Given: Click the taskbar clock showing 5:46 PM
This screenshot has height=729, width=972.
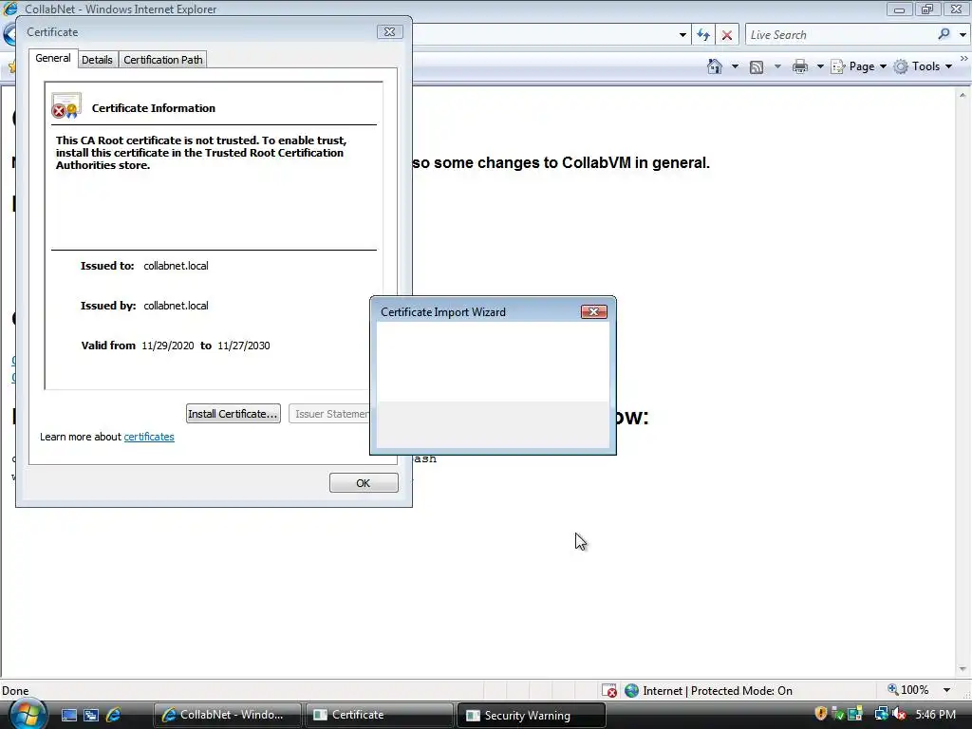Looking at the screenshot, I should [935, 715].
